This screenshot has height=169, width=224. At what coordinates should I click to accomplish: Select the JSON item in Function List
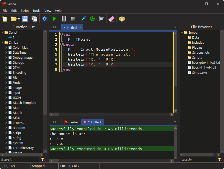(17, 98)
